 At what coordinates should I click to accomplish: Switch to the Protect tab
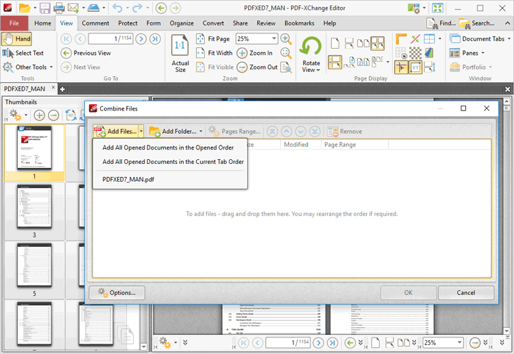pyautogui.click(x=128, y=23)
